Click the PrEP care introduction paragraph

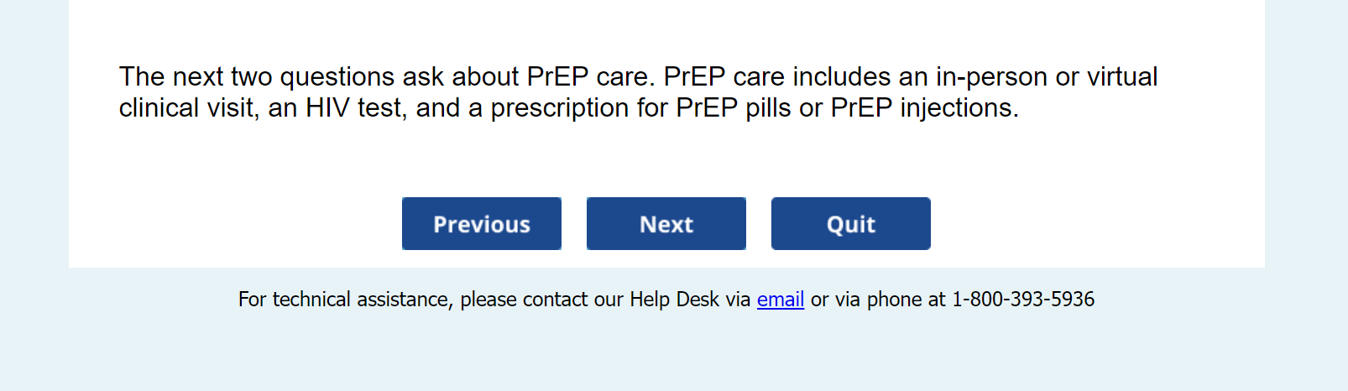[638, 92]
